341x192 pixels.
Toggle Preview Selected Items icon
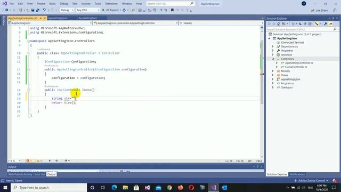click(x=330, y=24)
